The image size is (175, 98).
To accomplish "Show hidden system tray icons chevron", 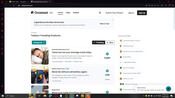I will 143,96.
